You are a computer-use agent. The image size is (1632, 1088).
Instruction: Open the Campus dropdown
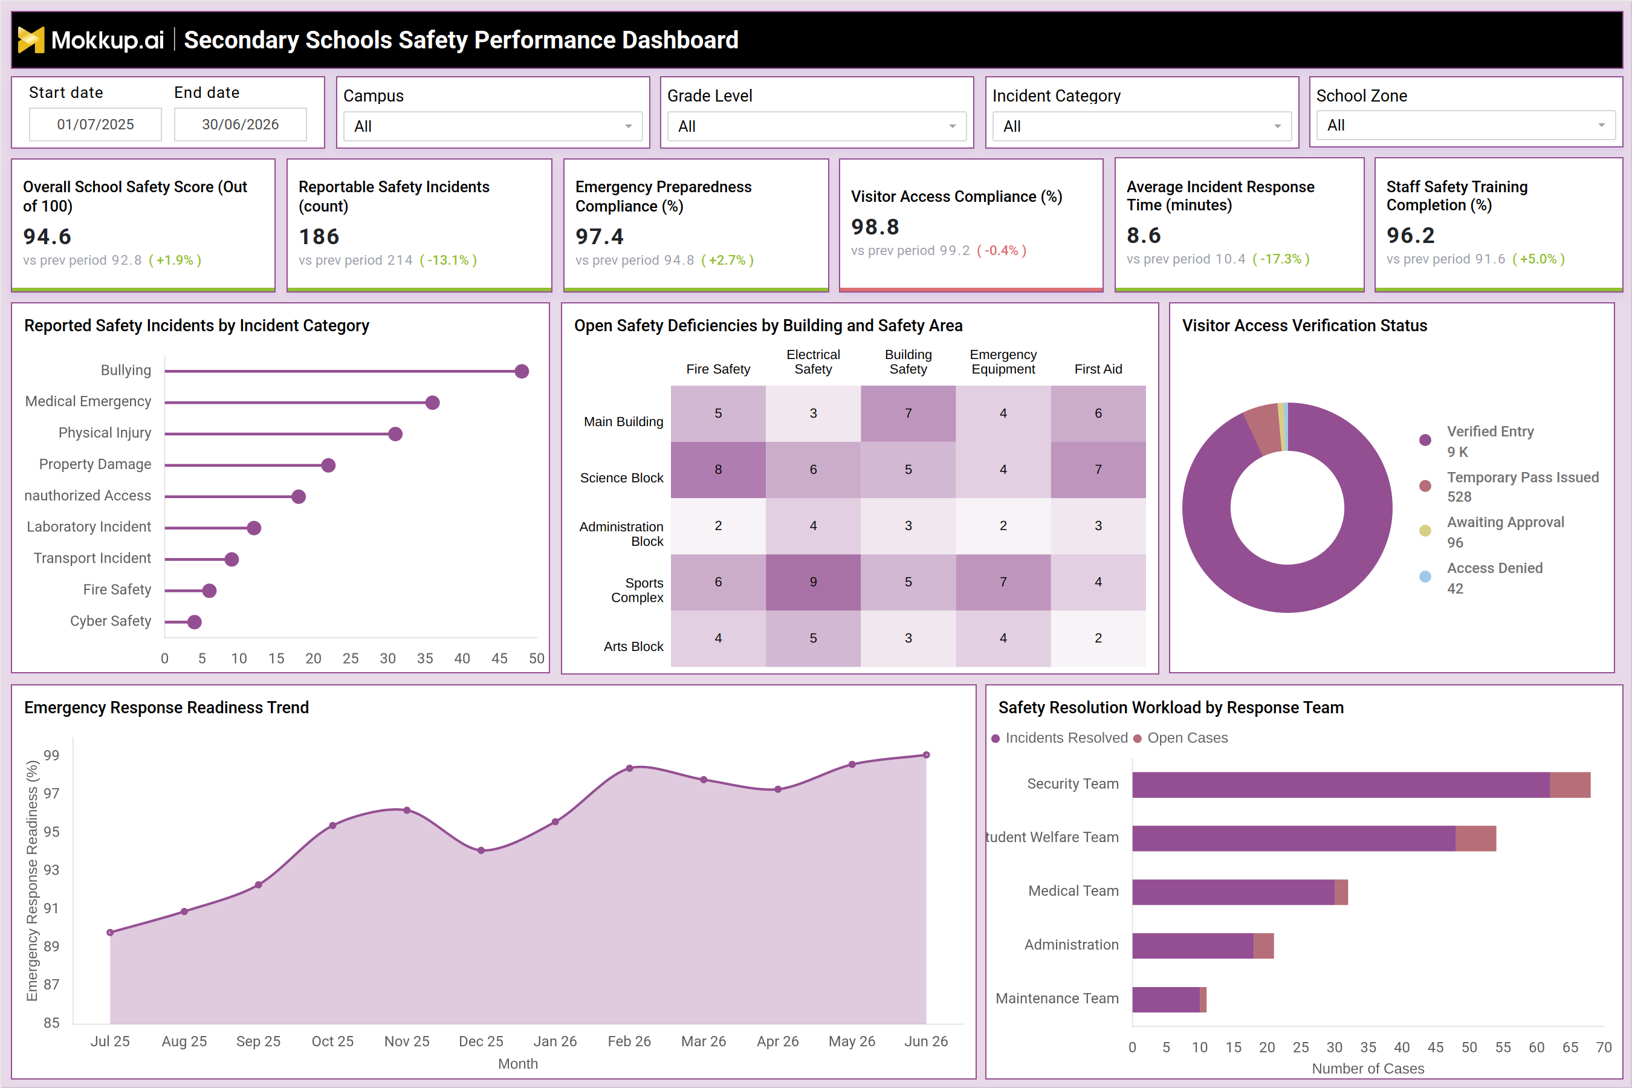click(x=493, y=126)
